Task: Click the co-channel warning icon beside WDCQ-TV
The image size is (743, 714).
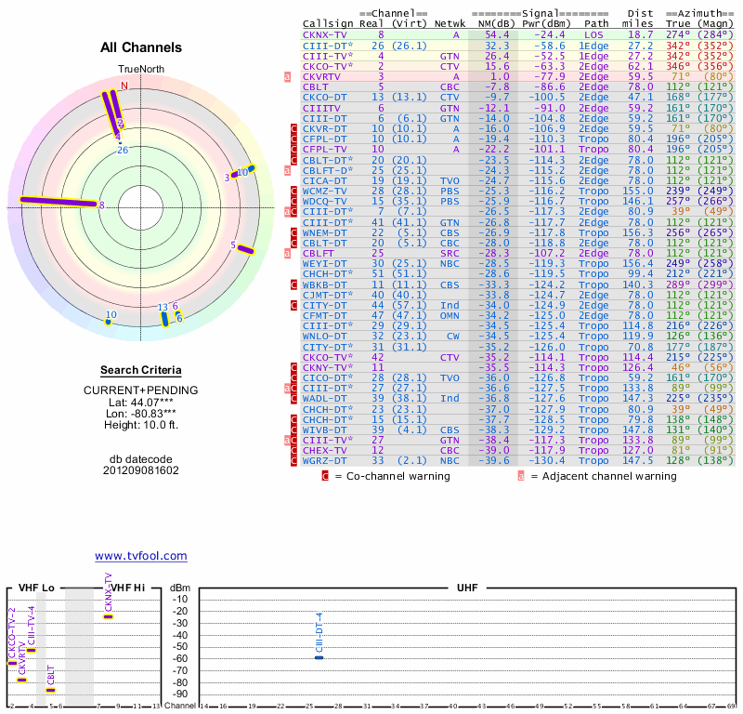Action: click(x=294, y=201)
